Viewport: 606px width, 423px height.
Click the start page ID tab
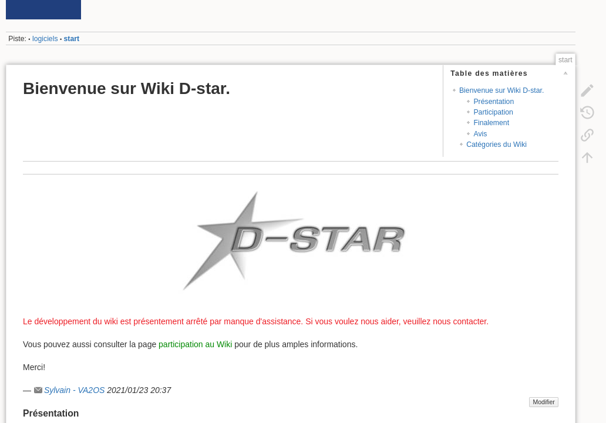pos(565,59)
